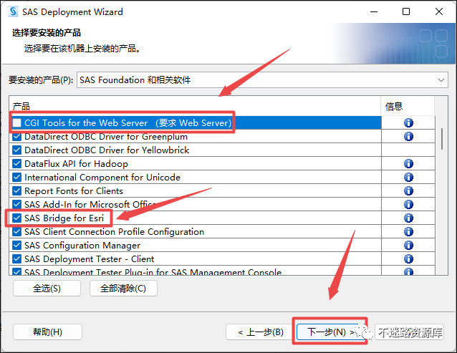Uncheck DataDirect ODBC Driver for Yellowbrick
Image resolution: width=457 pixels, height=353 pixels.
[x=17, y=150]
